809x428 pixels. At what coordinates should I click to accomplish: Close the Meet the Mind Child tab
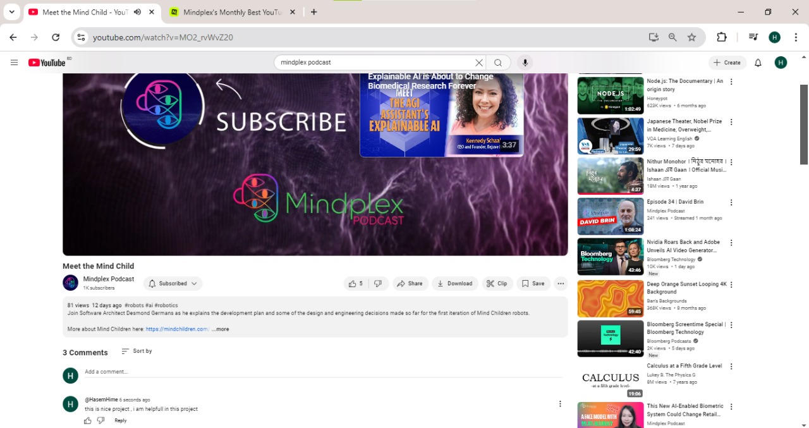pyautogui.click(x=152, y=12)
